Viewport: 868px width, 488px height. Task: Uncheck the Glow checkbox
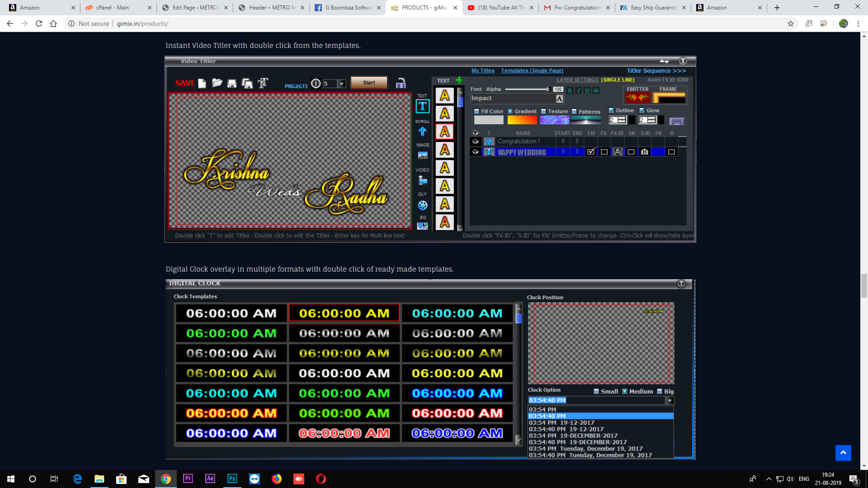642,110
